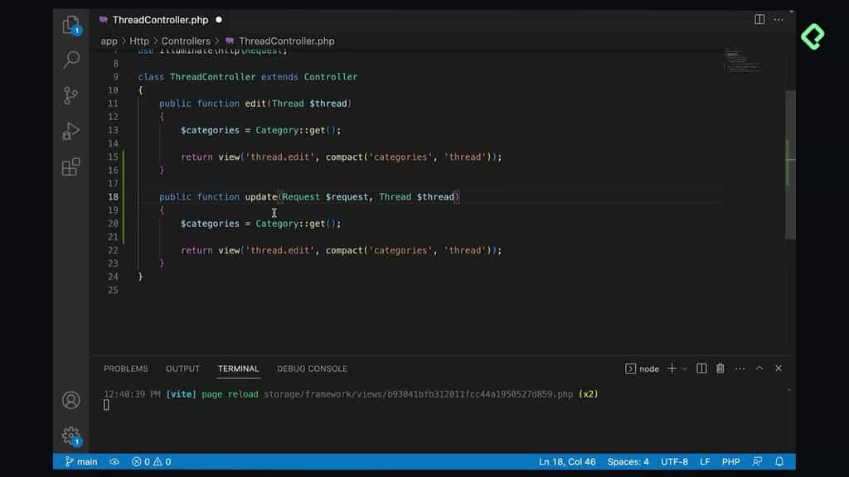This screenshot has height=477, width=849.
Task: Kill the terminal with the trash icon
Action: click(720, 369)
